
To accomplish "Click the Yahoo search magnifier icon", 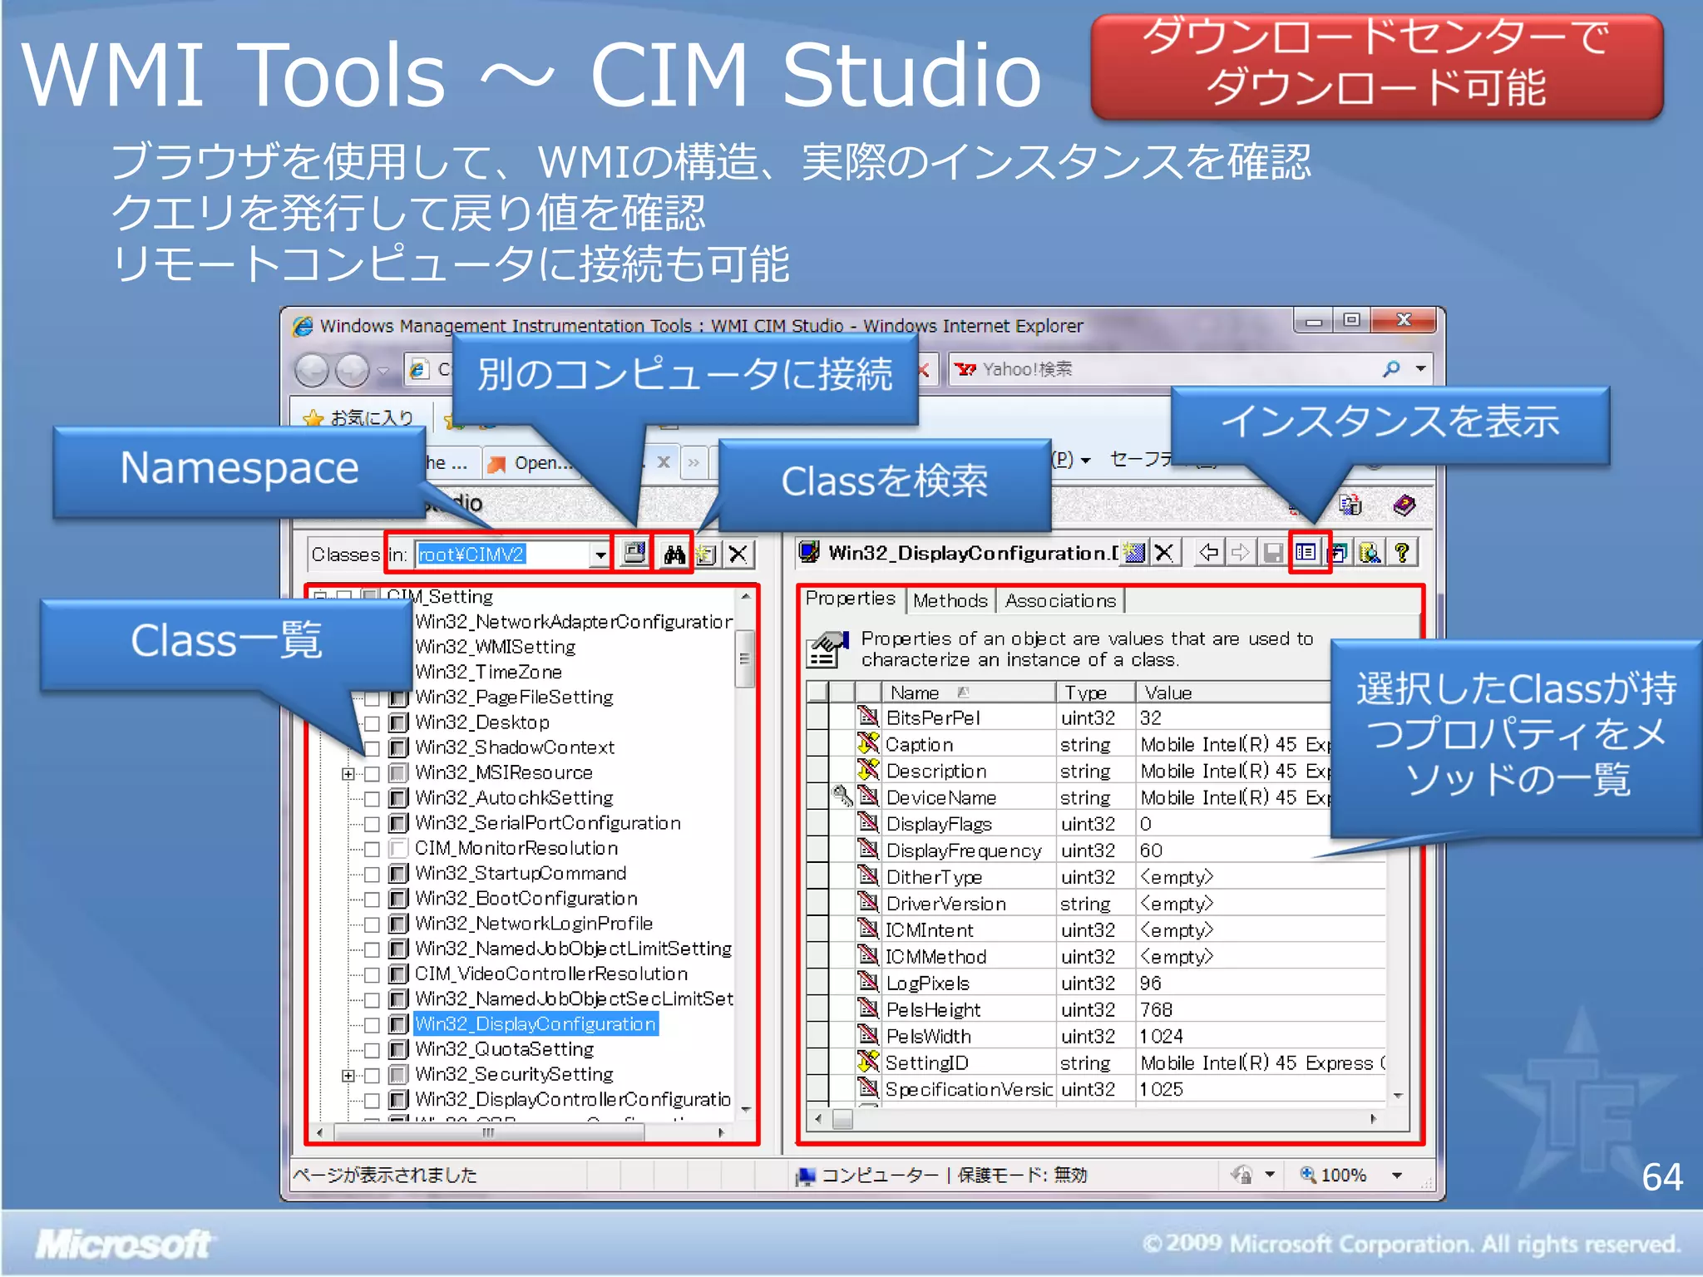I will click(x=1391, y=368).
